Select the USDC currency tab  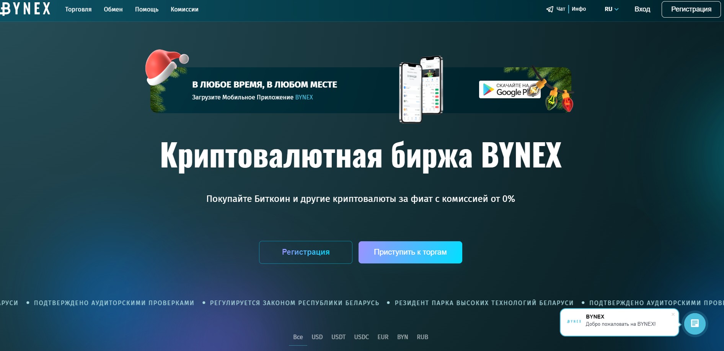coord(361,337)
